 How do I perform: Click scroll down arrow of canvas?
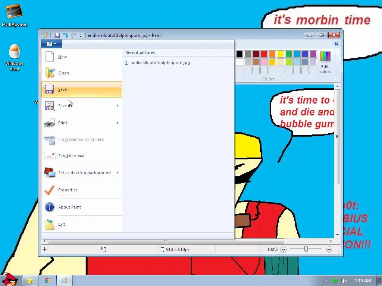point(337,235)
